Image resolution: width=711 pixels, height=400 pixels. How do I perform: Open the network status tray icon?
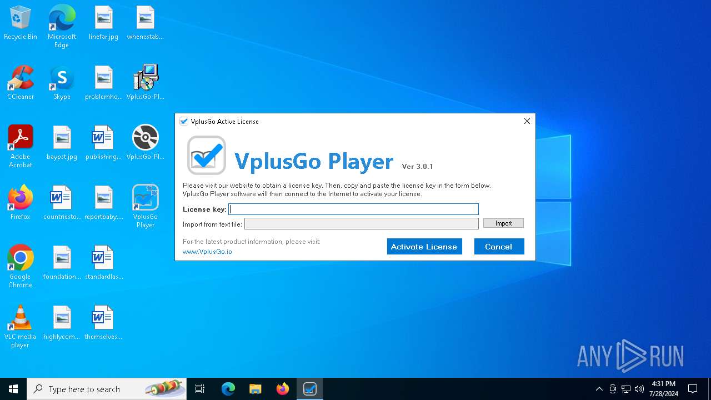pos(626,389)
